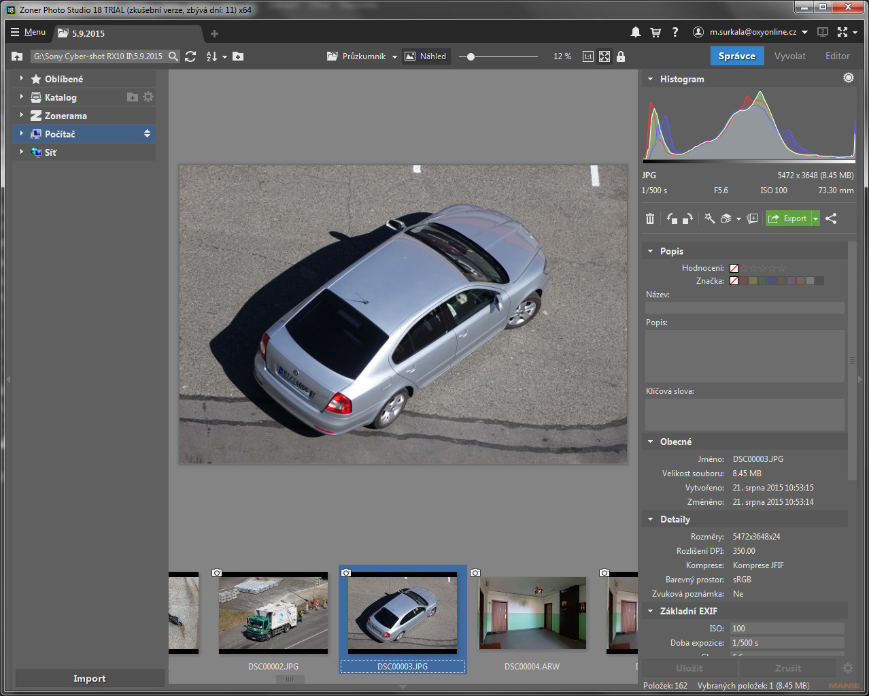Open the Menu in top-left corner

(29, 32)
